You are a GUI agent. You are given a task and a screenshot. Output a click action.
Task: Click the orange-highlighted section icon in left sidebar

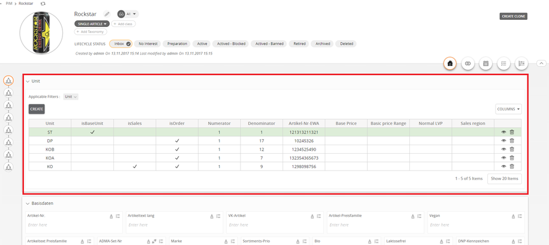(8, 80)
